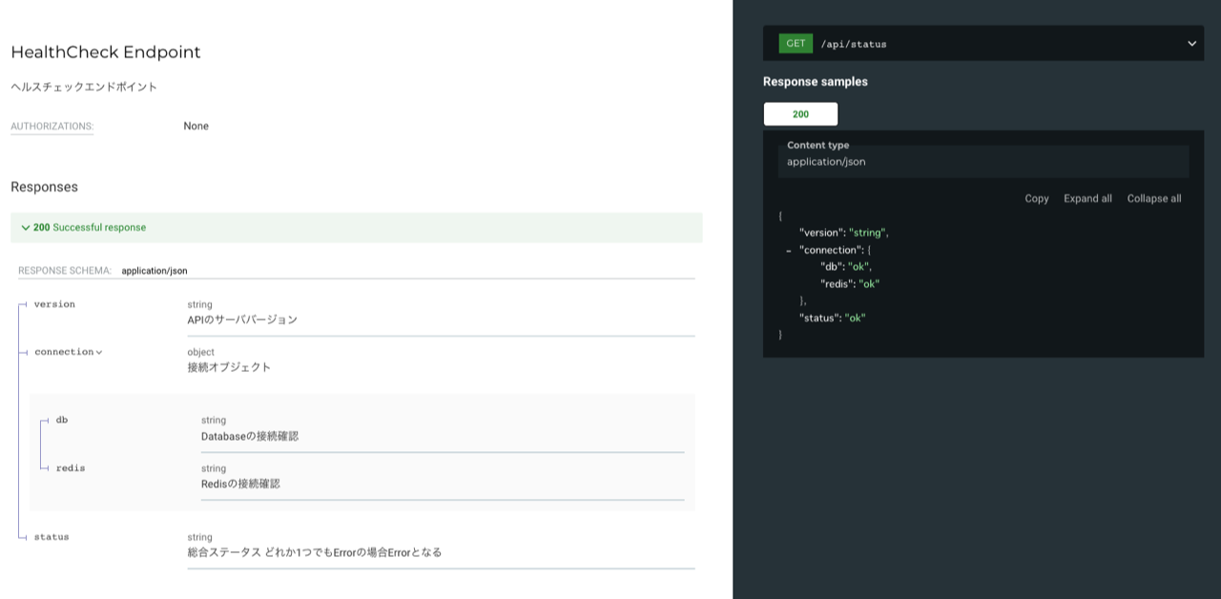Collapse the 200 Successful response section
The image size is (1221, 599).
[25, 227]
